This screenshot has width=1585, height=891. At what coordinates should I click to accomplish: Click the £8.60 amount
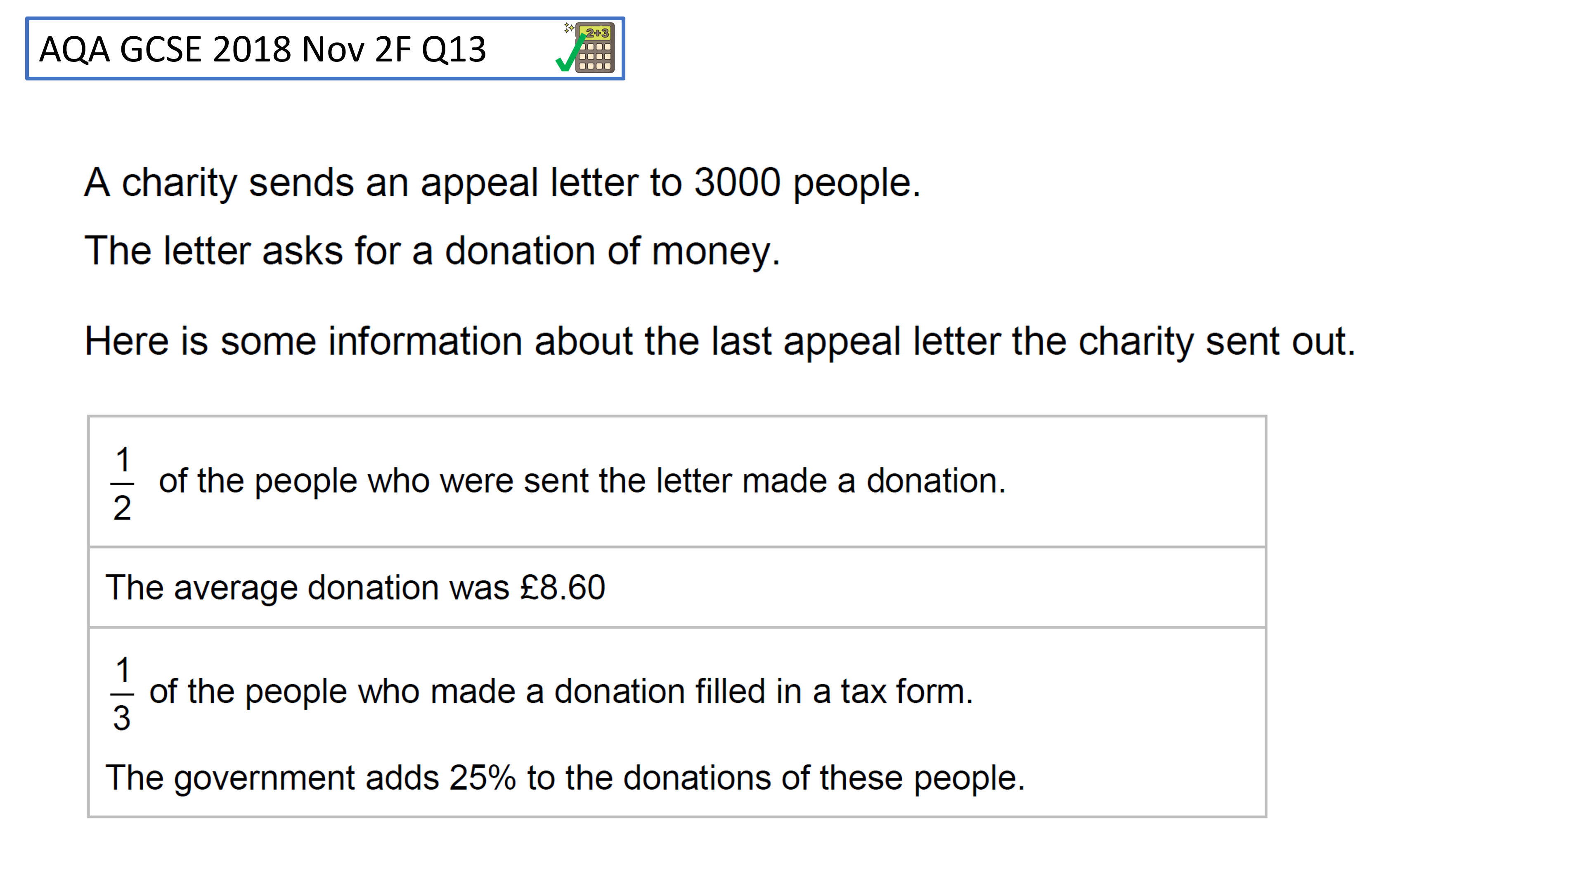coord(562,587)
